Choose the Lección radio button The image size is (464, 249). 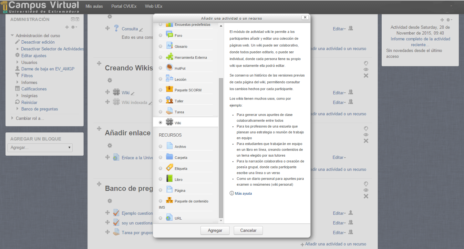coord(160,79)
